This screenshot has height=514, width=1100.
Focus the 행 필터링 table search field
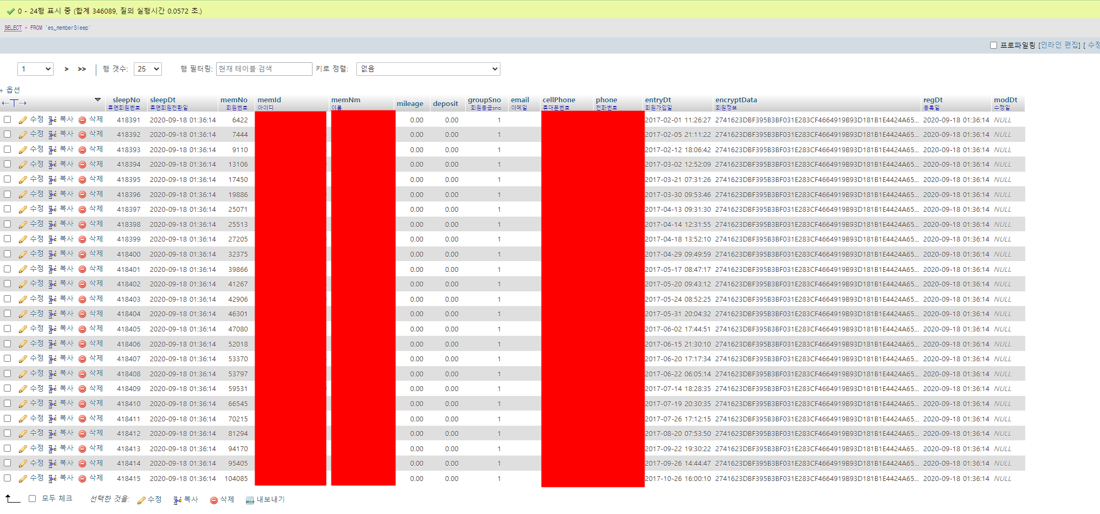(x=264, y=69)
